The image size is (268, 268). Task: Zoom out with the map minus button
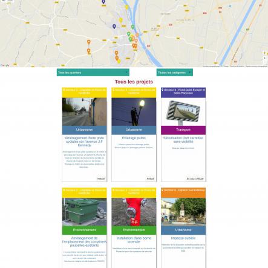pos(265,62)
